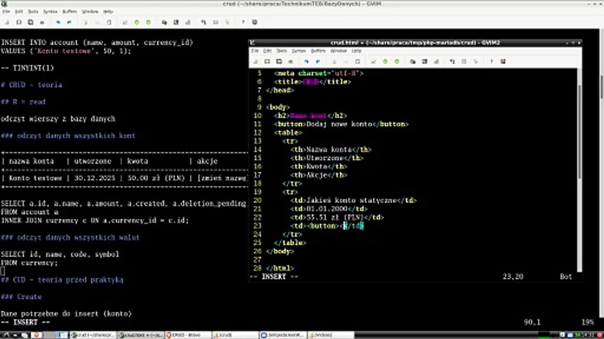Click 'INNER JOIN currency c' line

95,220
